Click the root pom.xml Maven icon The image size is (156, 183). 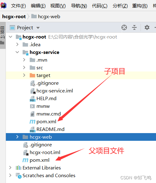pyautogui.click(x=25, y=160)
